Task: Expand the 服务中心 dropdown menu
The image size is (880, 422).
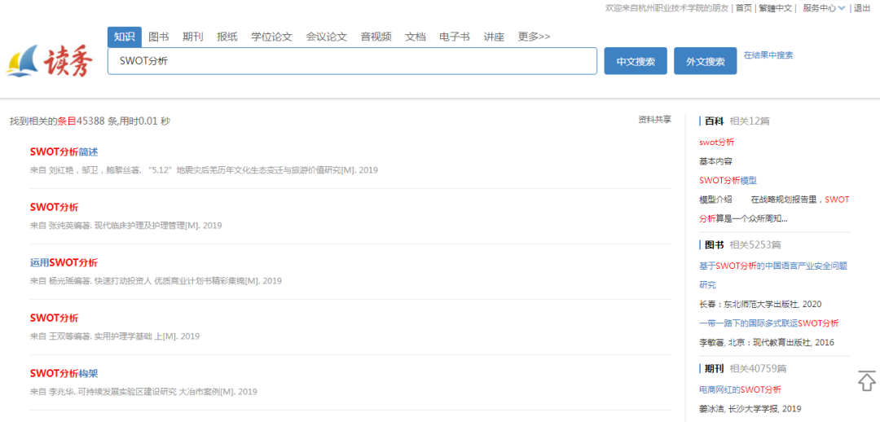Action: [x=824, y=8]
